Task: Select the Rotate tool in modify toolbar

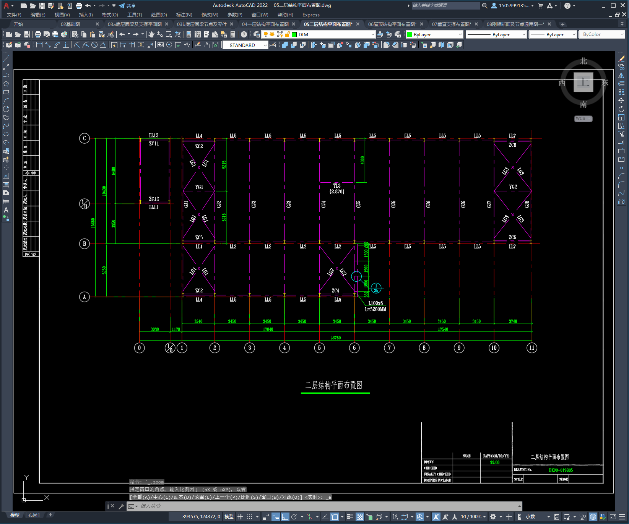Action: (621, 109)
